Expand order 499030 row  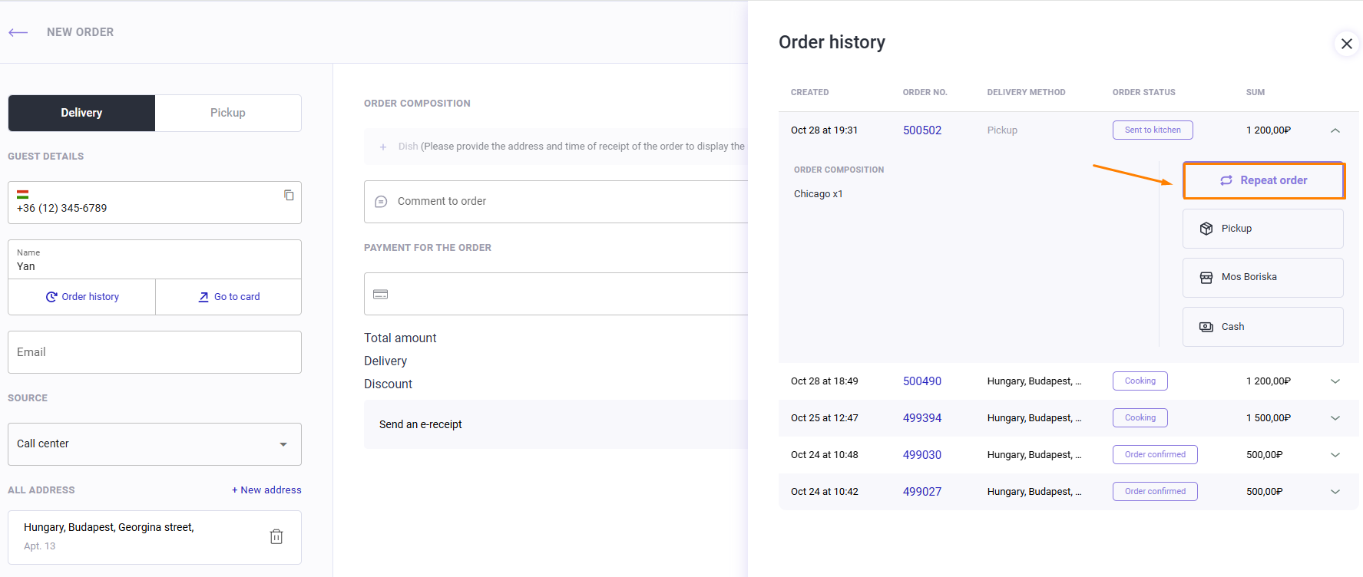tap(1335, 455)
